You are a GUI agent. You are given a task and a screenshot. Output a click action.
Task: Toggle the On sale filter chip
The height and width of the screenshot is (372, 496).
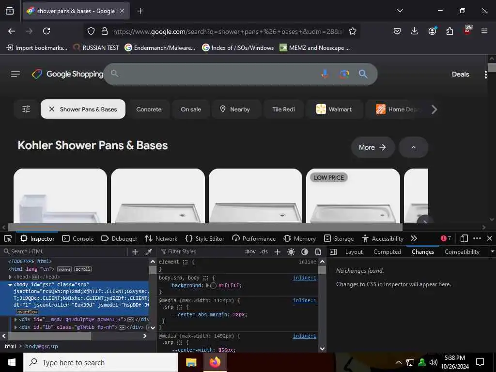point(191,109)
